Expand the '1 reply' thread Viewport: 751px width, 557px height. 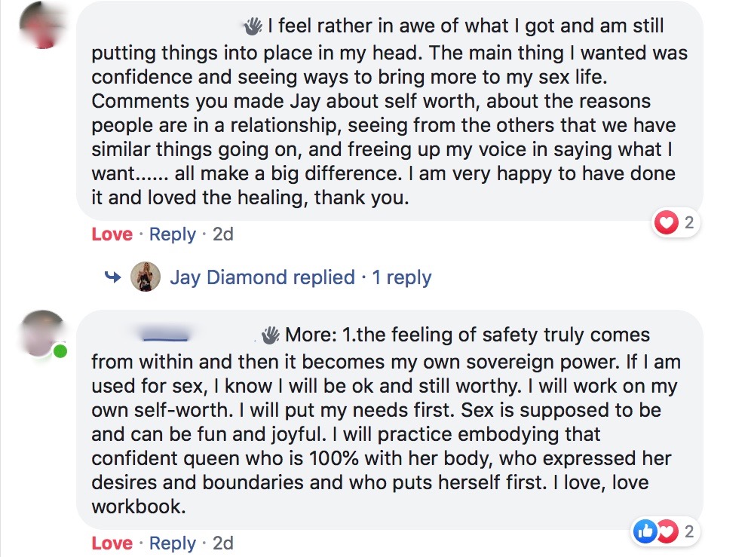(x=402, y=277)
